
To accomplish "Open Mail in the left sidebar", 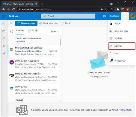I will click(x=4, y=23).
